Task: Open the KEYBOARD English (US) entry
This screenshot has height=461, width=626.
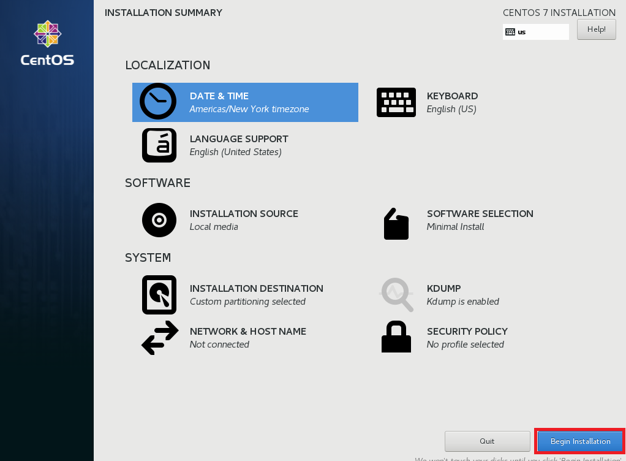Action: tap(452, 102)
